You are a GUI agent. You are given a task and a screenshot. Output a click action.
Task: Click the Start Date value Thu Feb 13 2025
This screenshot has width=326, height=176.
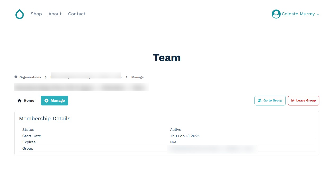pos(185,136)
